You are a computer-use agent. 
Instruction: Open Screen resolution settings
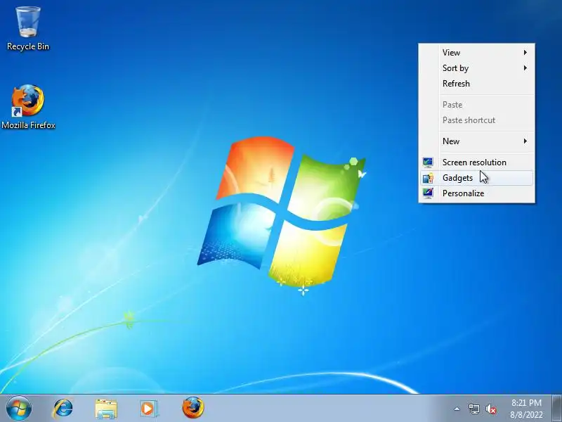(477, 162)
